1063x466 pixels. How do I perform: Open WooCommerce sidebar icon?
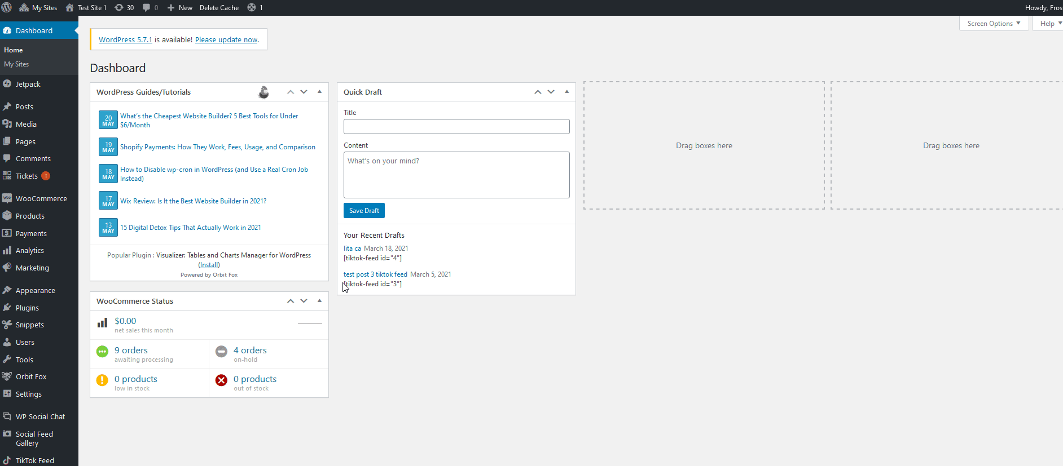tap(7, 198)
